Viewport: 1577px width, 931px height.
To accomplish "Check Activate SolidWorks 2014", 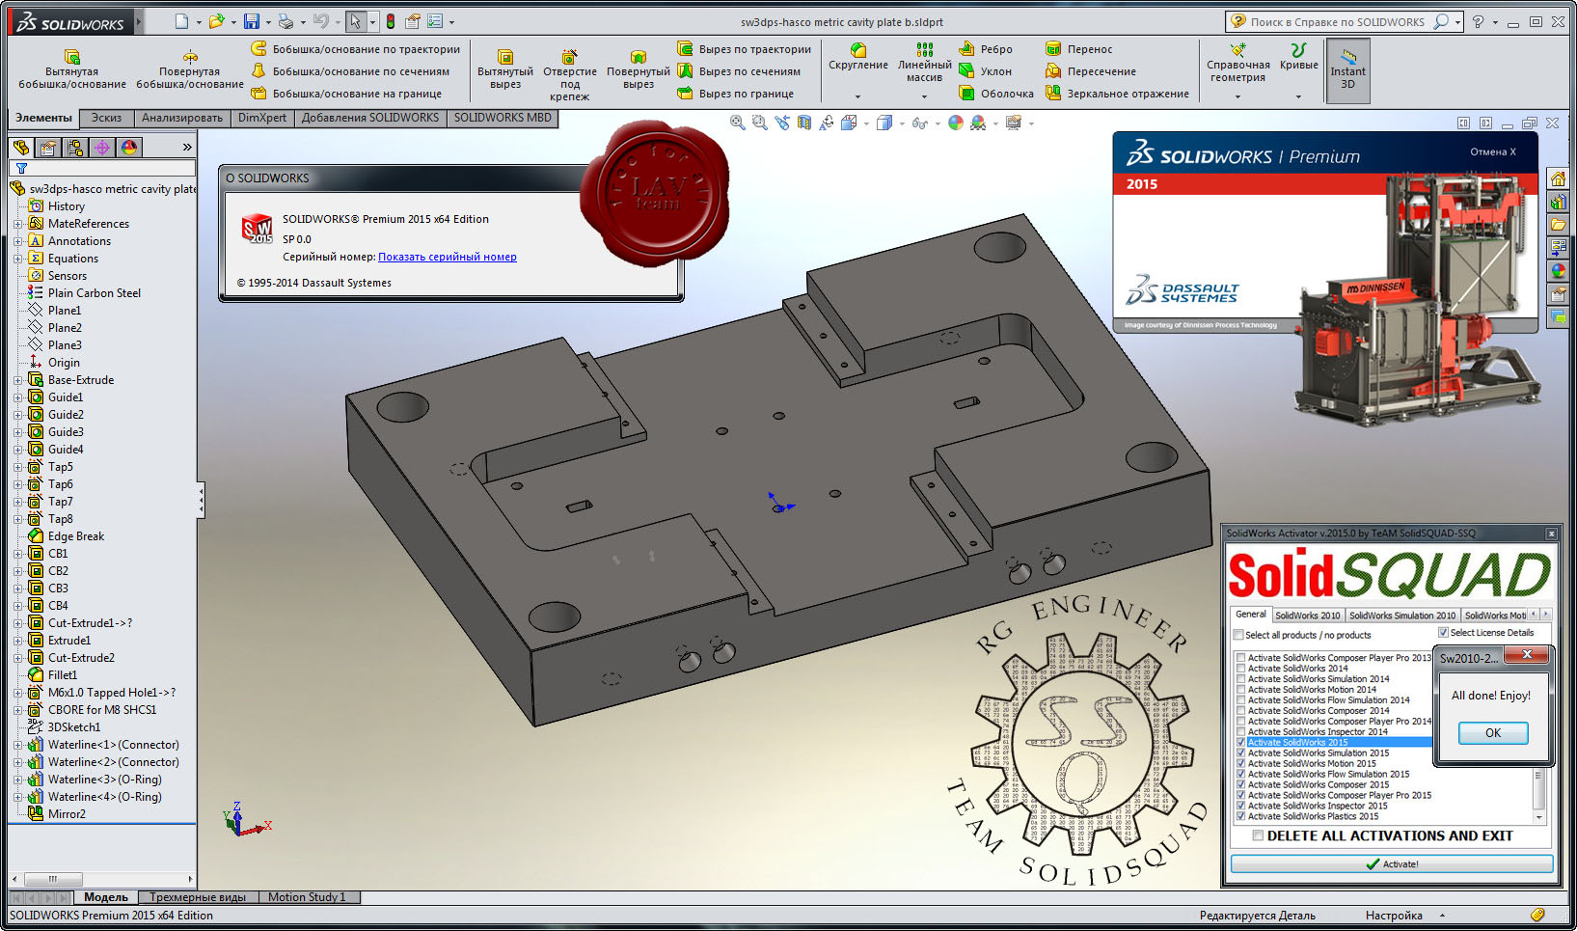I will click(1241, 669).
